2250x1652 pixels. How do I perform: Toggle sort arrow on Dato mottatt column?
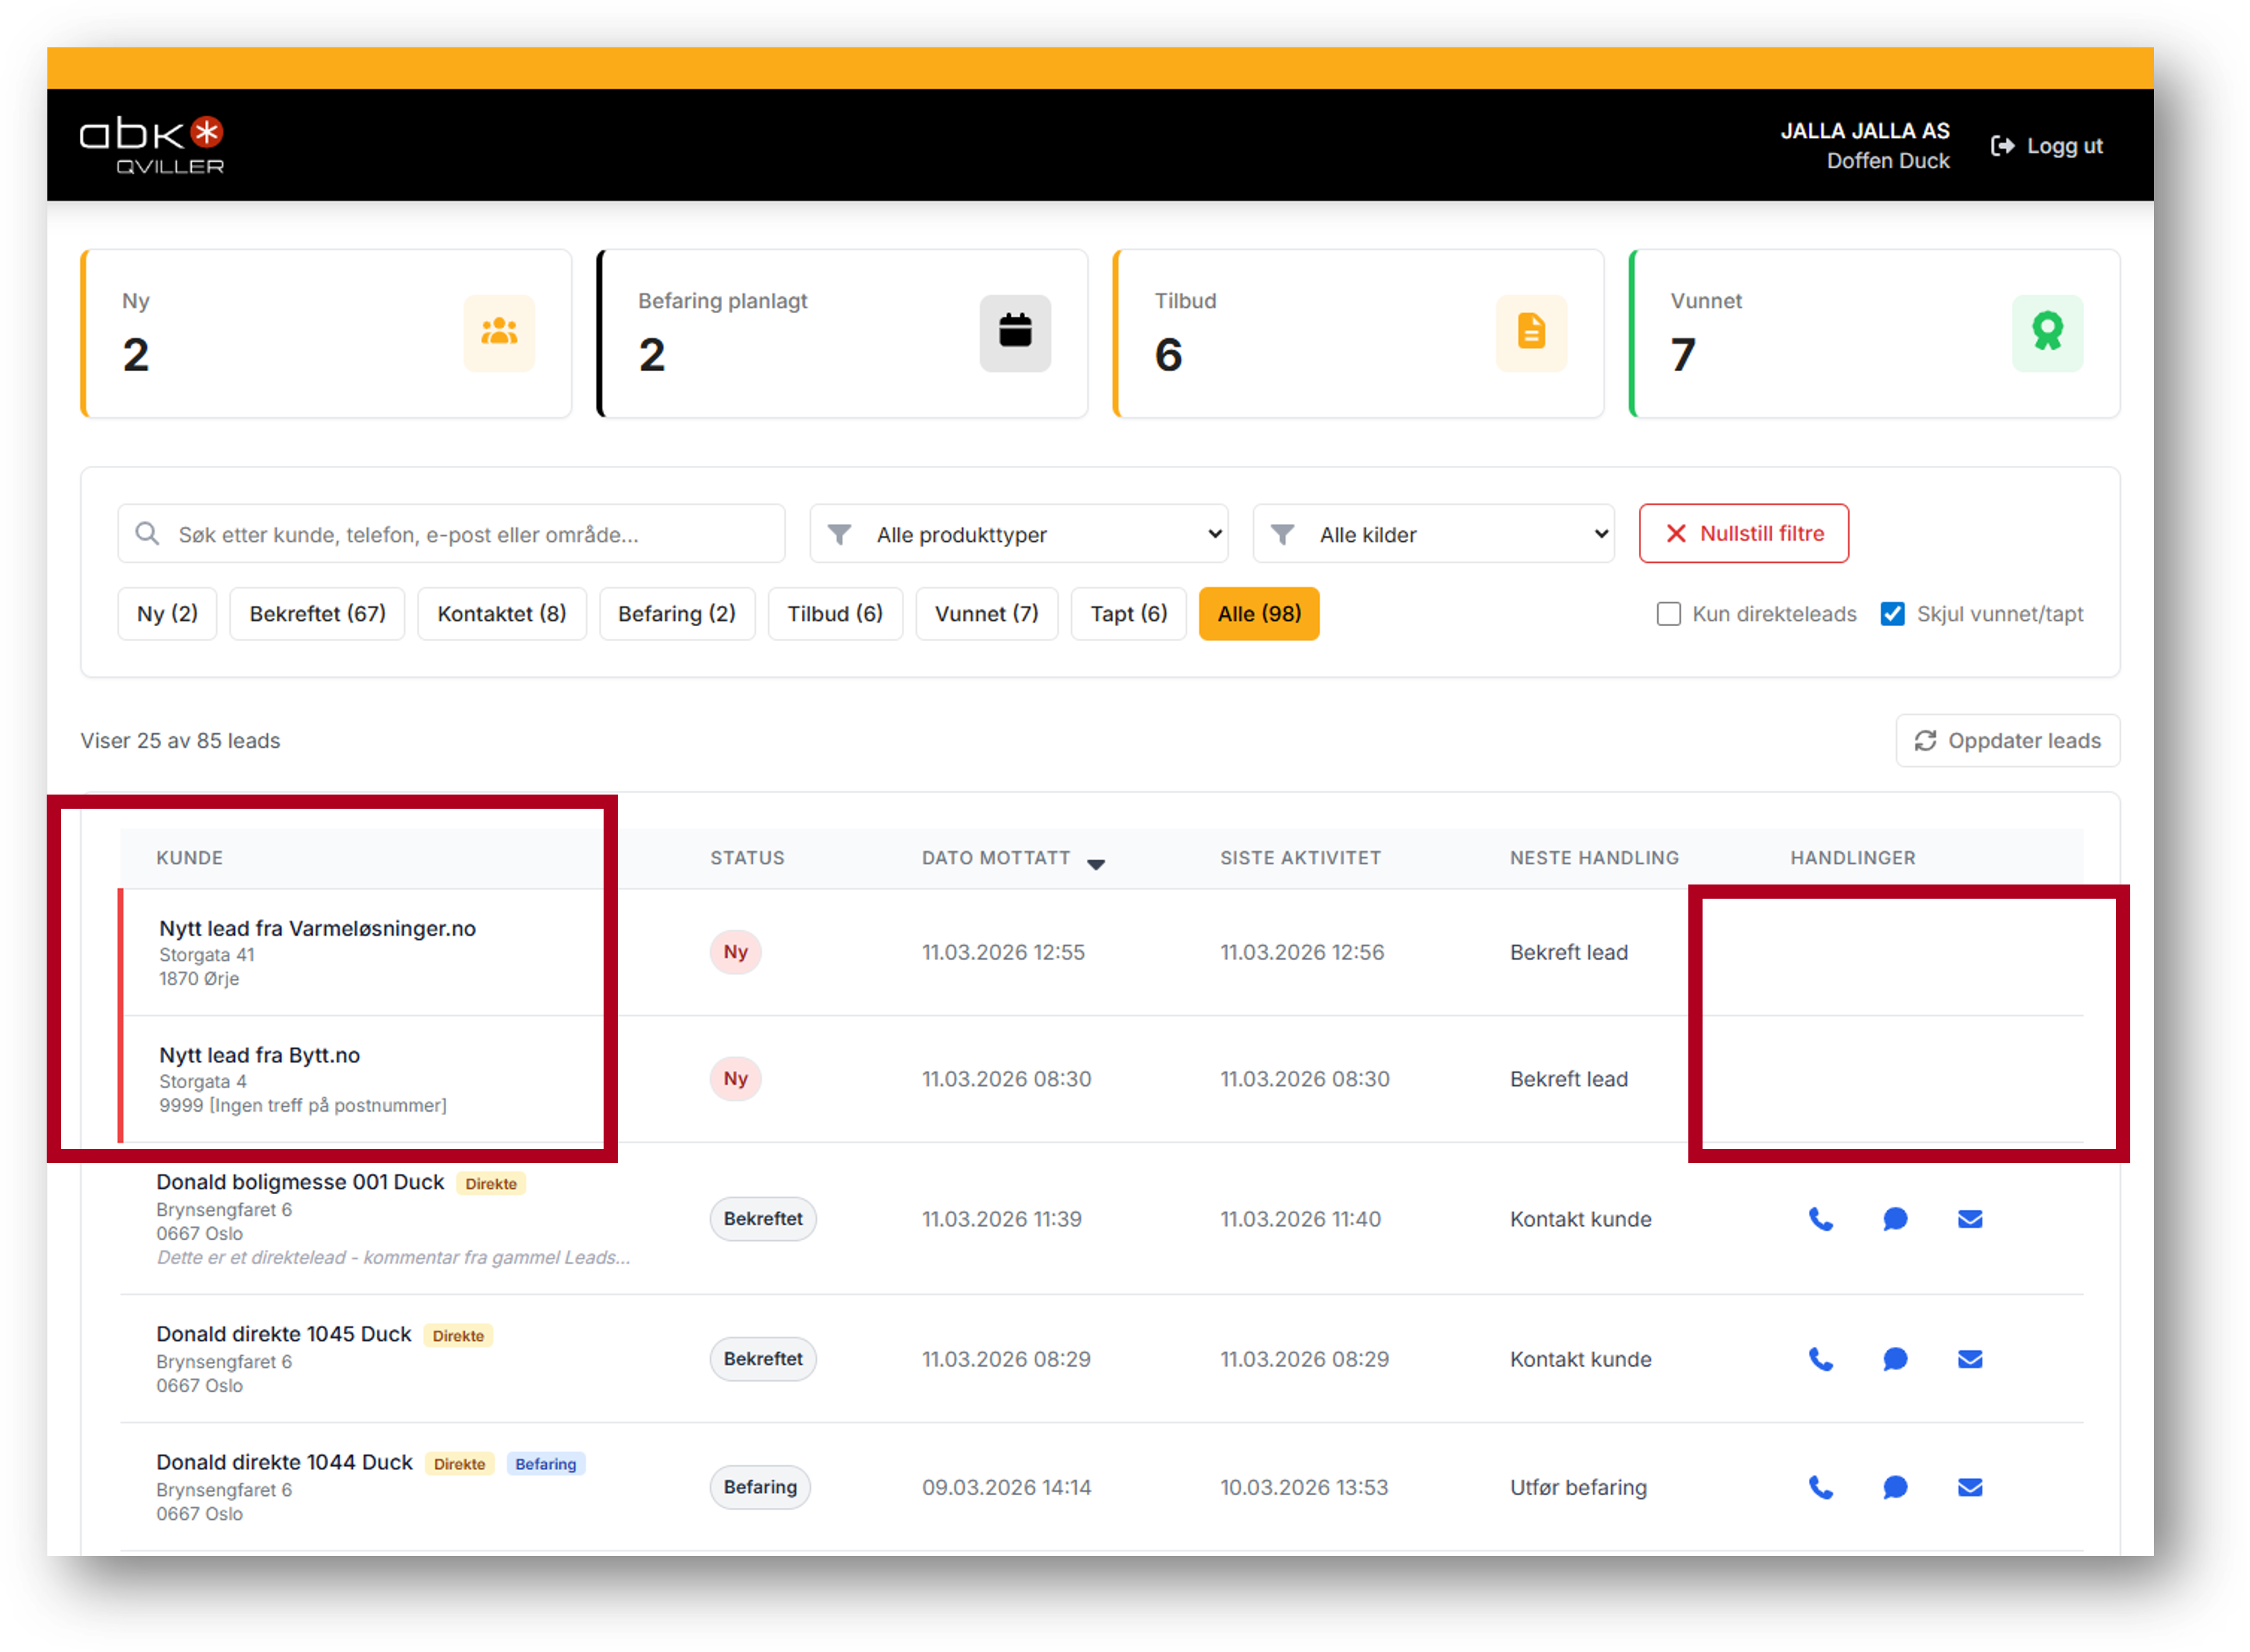tap(1096, 864)
